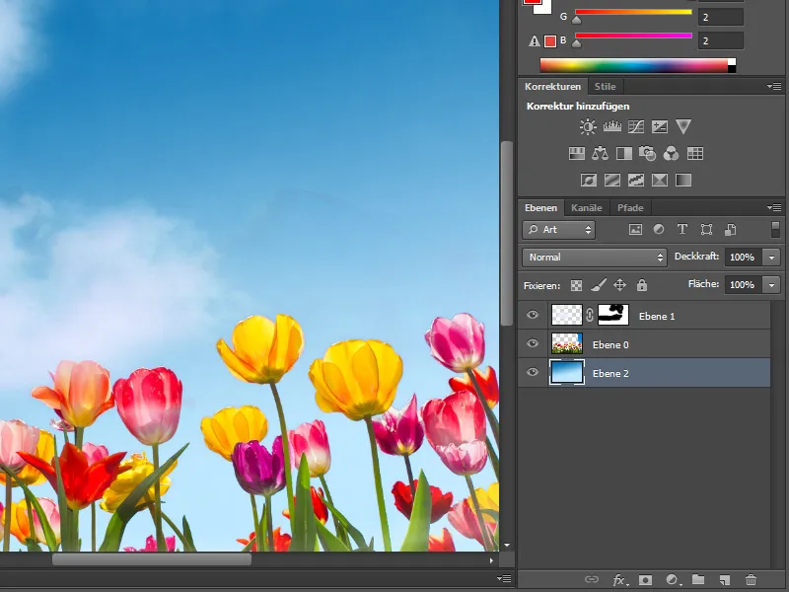Toggle lock transparent pixels
Screen dimensions: 789x592
click(576, 285)
